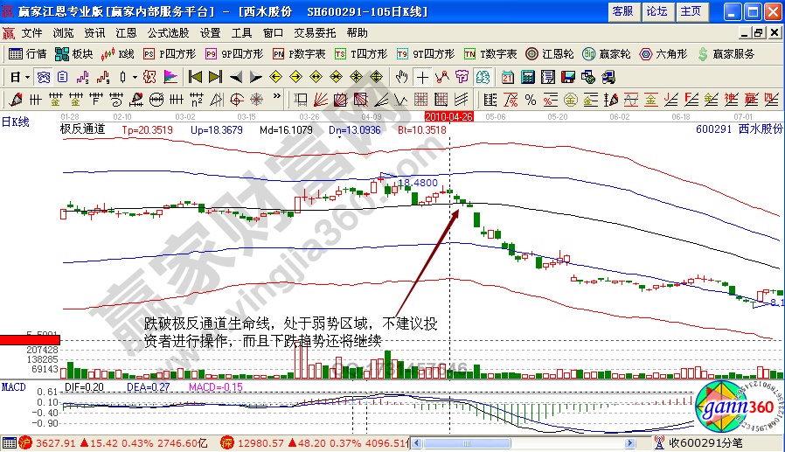
Task: Expand the candlestick chart type dropdown
Action: (x=132, y=76)
